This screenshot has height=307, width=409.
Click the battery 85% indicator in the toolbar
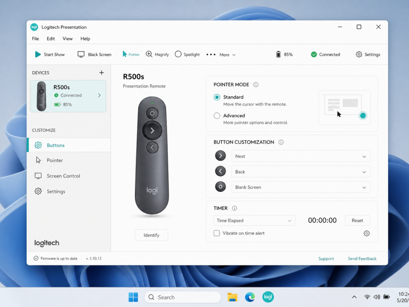284,54
